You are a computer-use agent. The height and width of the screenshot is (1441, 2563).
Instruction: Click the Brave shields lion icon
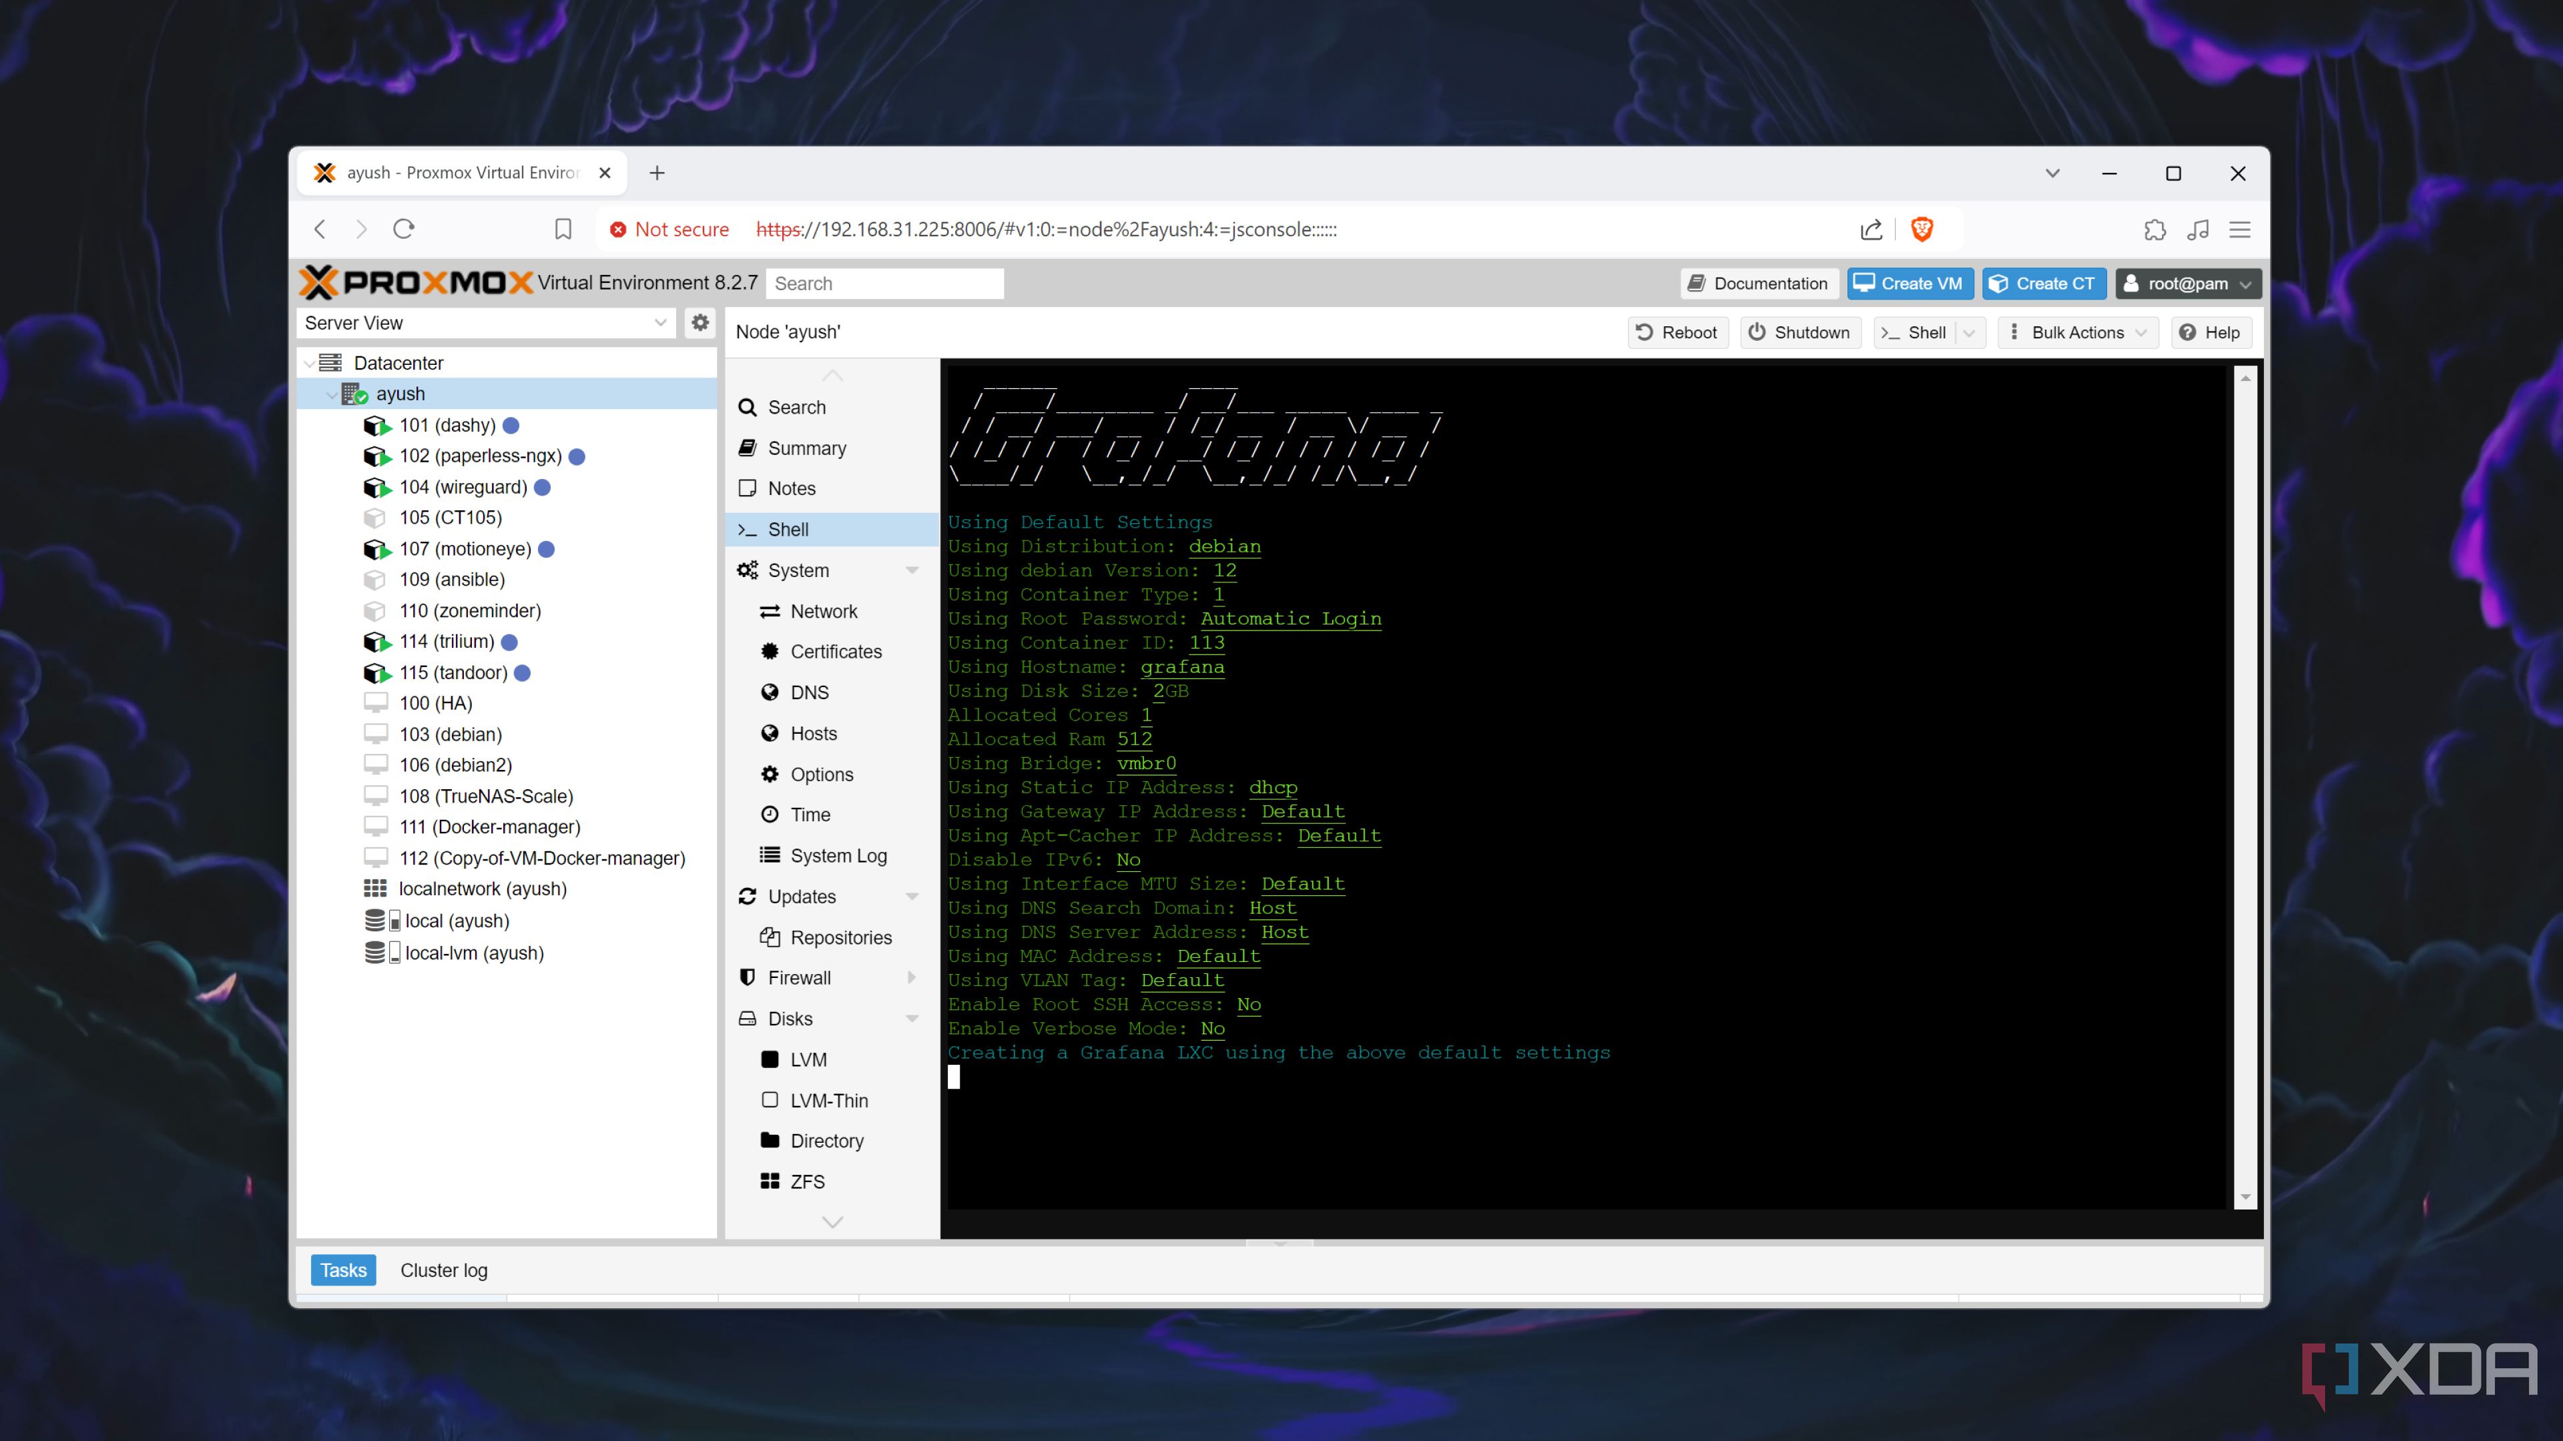tap(1922, 229)
